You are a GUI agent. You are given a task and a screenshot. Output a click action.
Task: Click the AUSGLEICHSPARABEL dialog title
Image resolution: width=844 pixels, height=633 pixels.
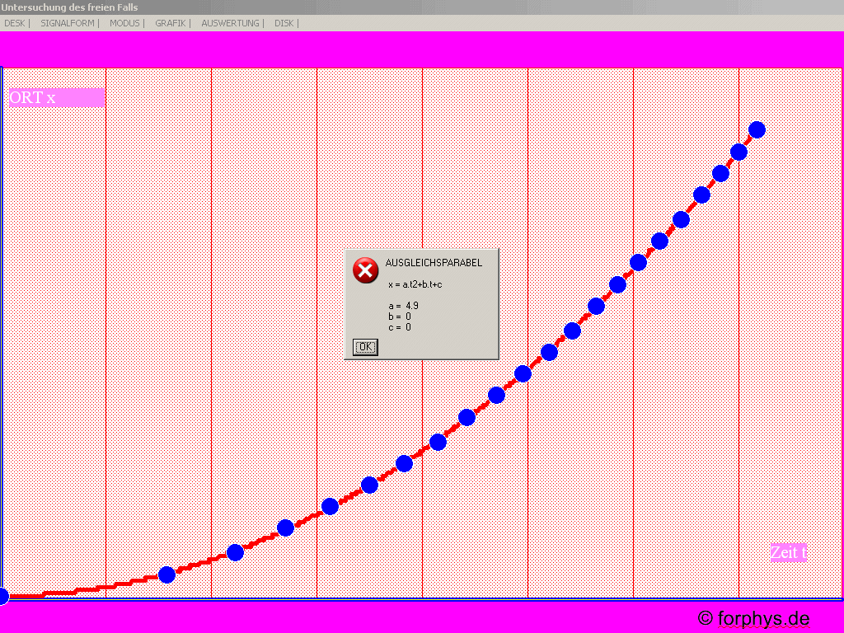434,263
